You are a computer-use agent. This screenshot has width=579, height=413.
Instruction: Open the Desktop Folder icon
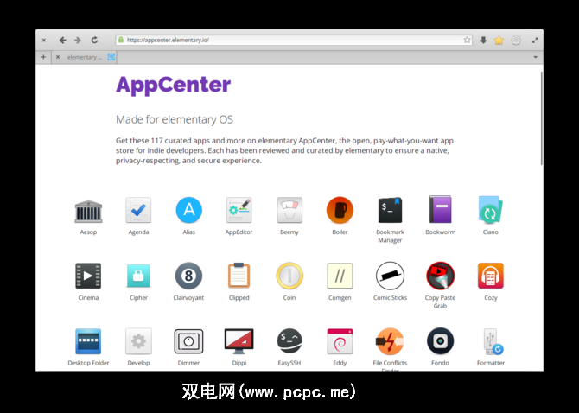pos(88,341)
